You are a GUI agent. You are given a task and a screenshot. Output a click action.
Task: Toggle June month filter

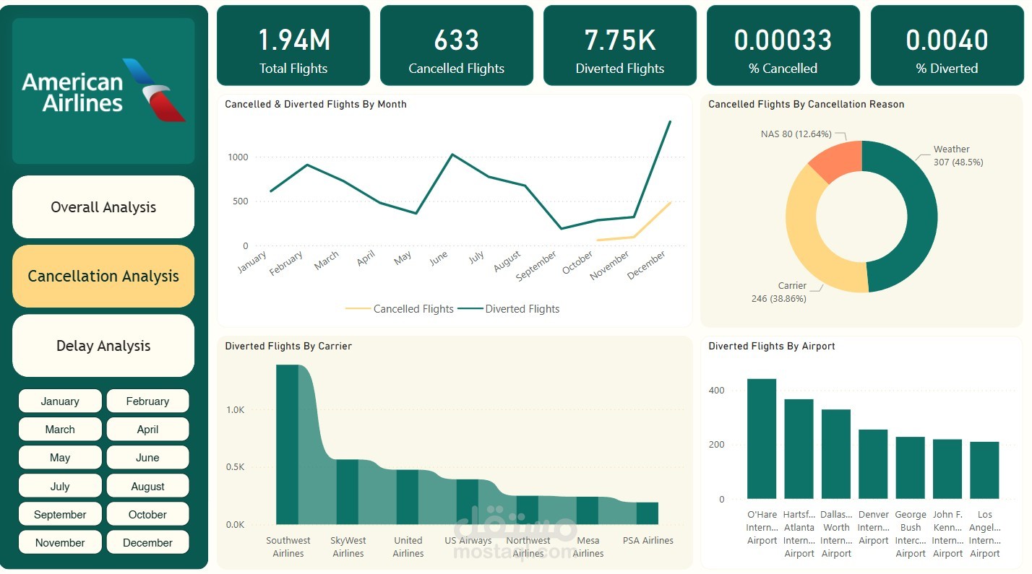(147, 458)
